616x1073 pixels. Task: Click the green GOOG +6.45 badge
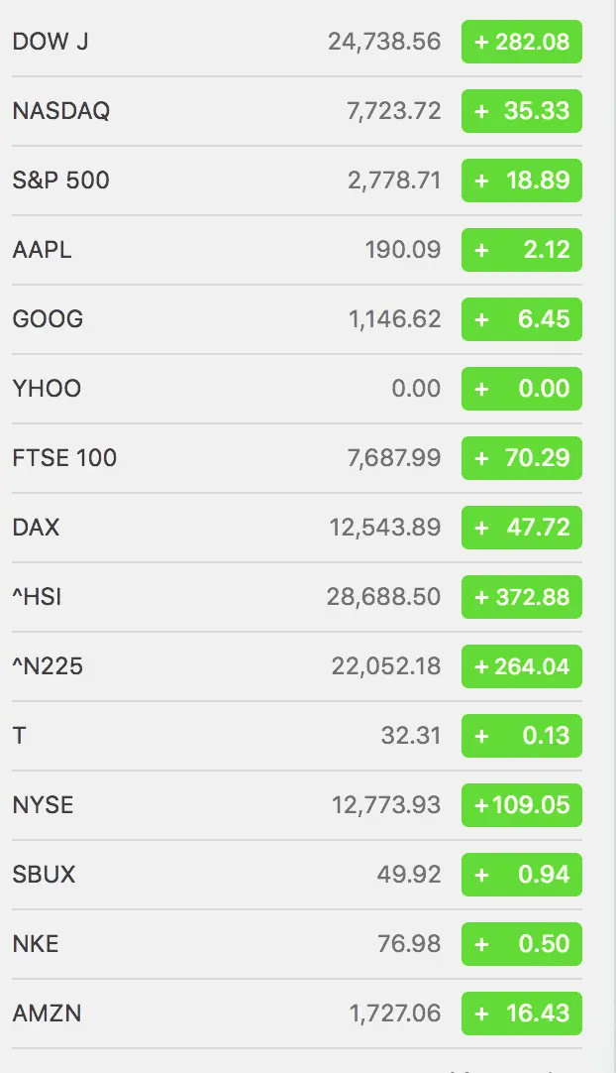[522, 319]
